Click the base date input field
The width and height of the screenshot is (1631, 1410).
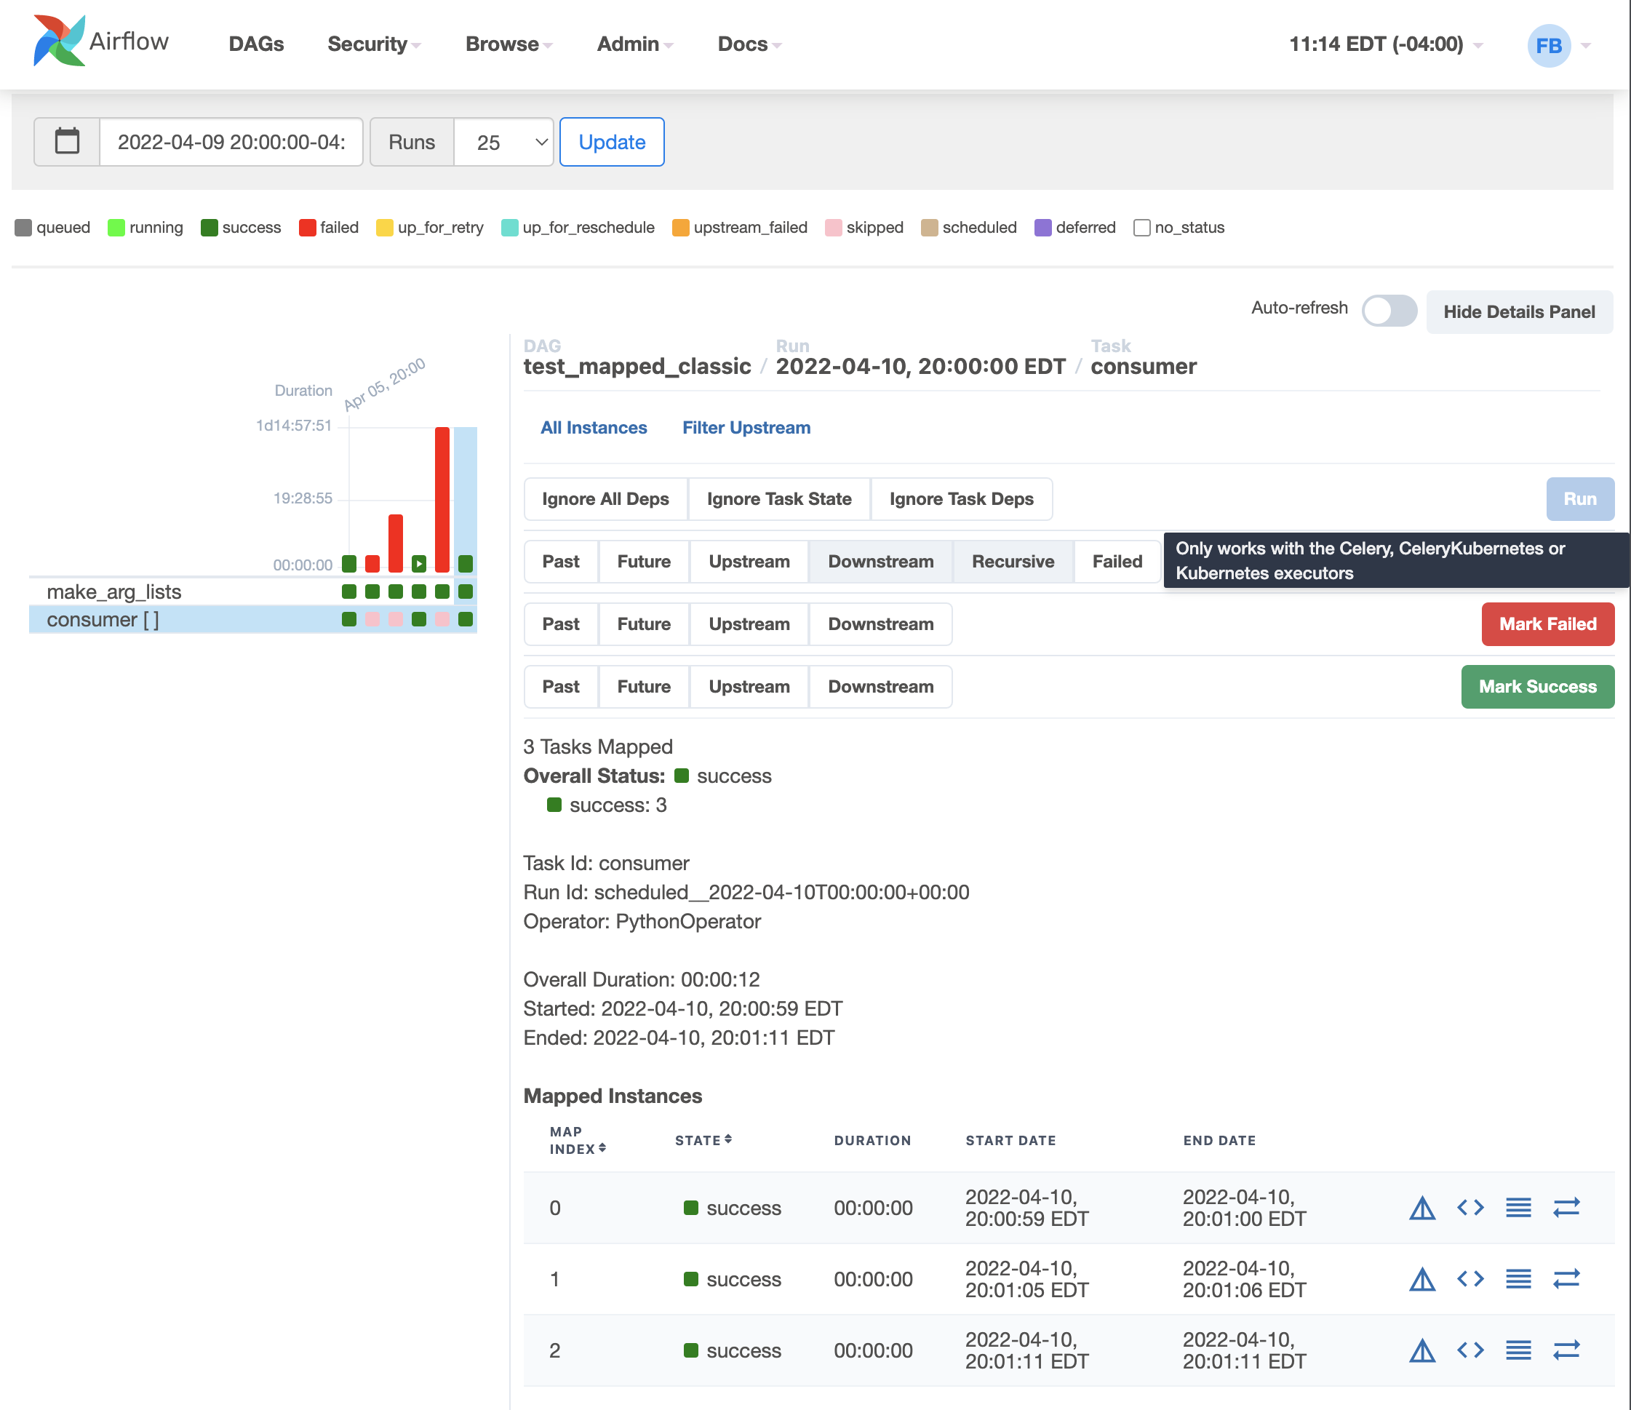coord(231,142)
